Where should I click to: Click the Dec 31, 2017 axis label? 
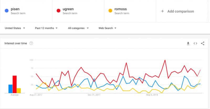[94, 95]
